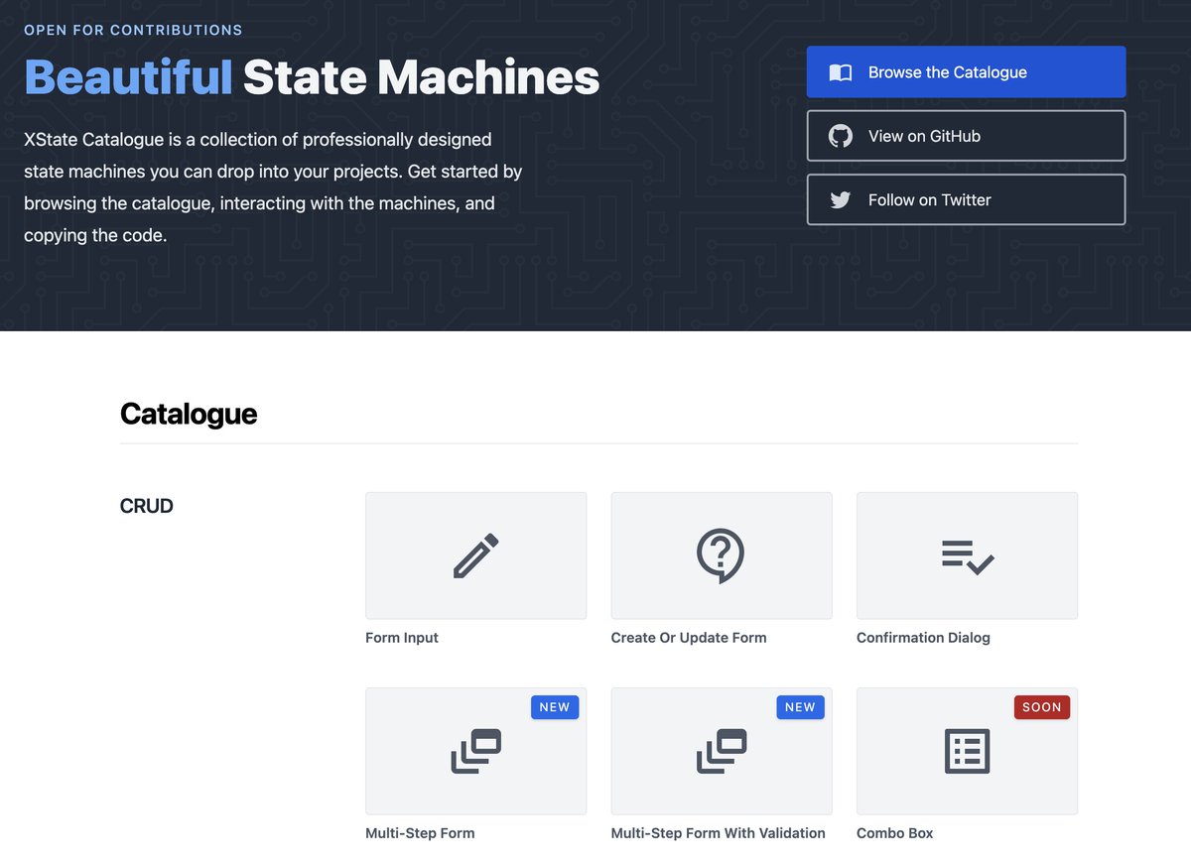Click the XState Catalogue description paragraph
This screenshot has height=861, width=1191.
273,187
